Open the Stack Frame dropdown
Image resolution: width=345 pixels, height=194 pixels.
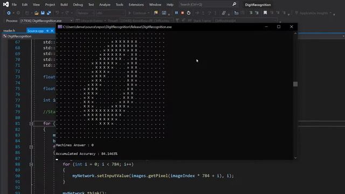[245, 20]
